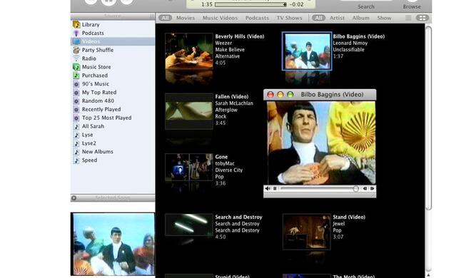Open the All Sarah playlist icon
Screen dimensions: 471x278
pos(76,127)
